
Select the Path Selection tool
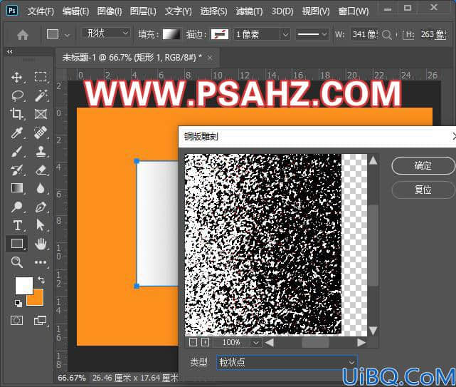point(40,225)
